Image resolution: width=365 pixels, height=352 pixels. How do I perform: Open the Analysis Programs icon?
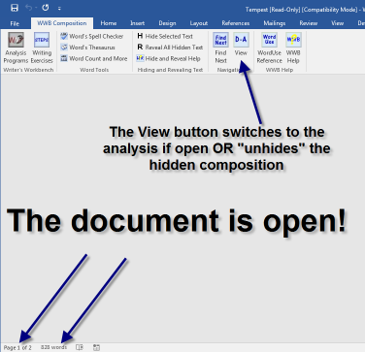click(x=16, y=48)
